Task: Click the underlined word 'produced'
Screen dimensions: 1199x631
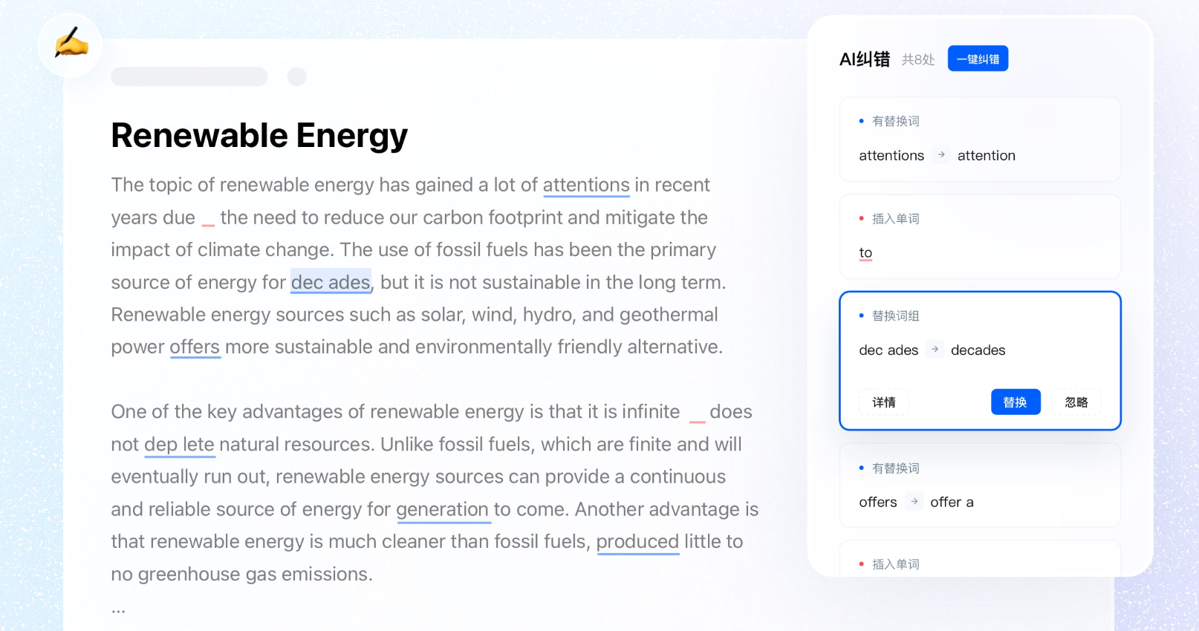Action: click(637, 542)
